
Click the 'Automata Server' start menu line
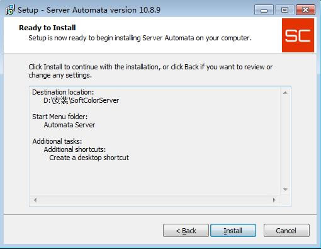[x=69, y=125]
